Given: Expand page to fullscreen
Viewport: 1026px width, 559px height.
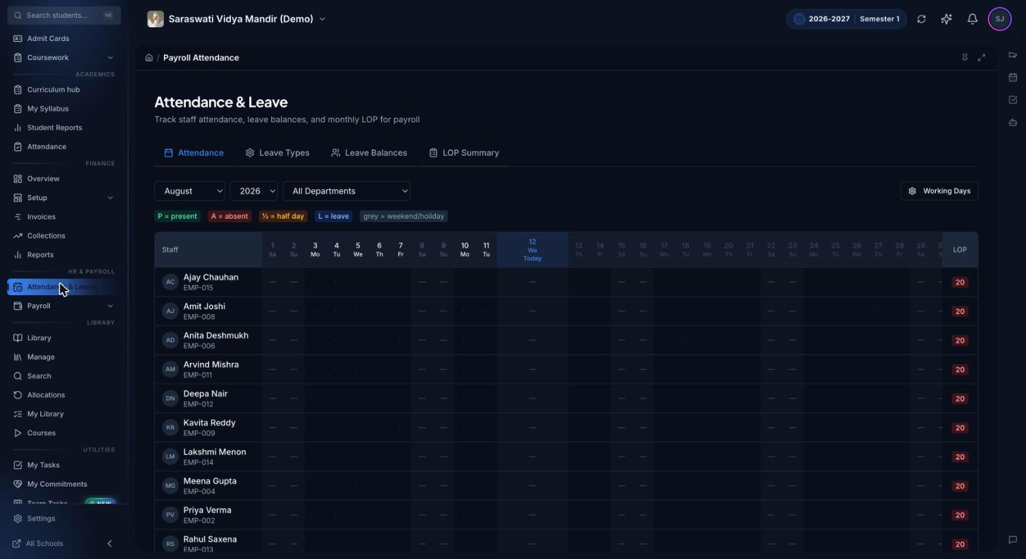Looking at the screenshot, I should [x=982, y=57].
